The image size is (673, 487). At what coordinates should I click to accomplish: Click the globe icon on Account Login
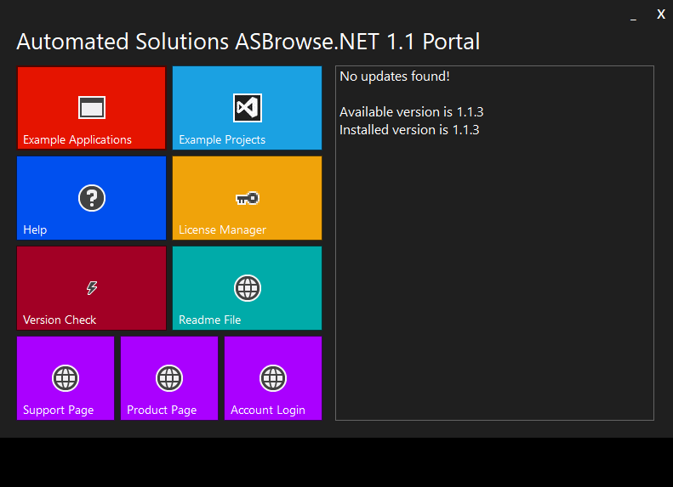[x=273, y=378]
